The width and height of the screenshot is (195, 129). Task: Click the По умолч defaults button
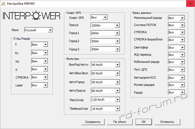(120, 122)
